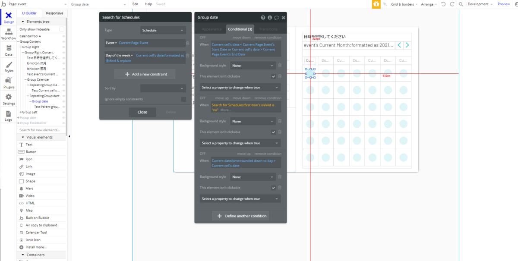
Task: Delete the Day of the week constraint
Action: (x=187, y=56)
